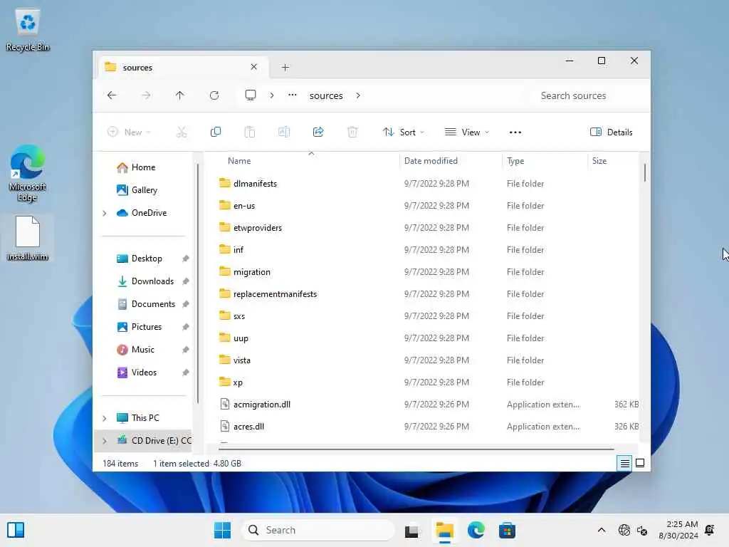Click the Delete trash icon
Image resolution: width=729 pixels, height=547 pixels.
[352, 132]
